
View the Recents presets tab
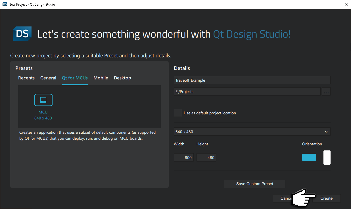click(x=26, y=78)
